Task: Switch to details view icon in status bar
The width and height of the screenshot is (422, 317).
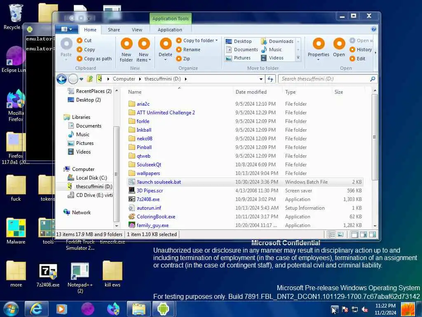Action: [332, 234]
